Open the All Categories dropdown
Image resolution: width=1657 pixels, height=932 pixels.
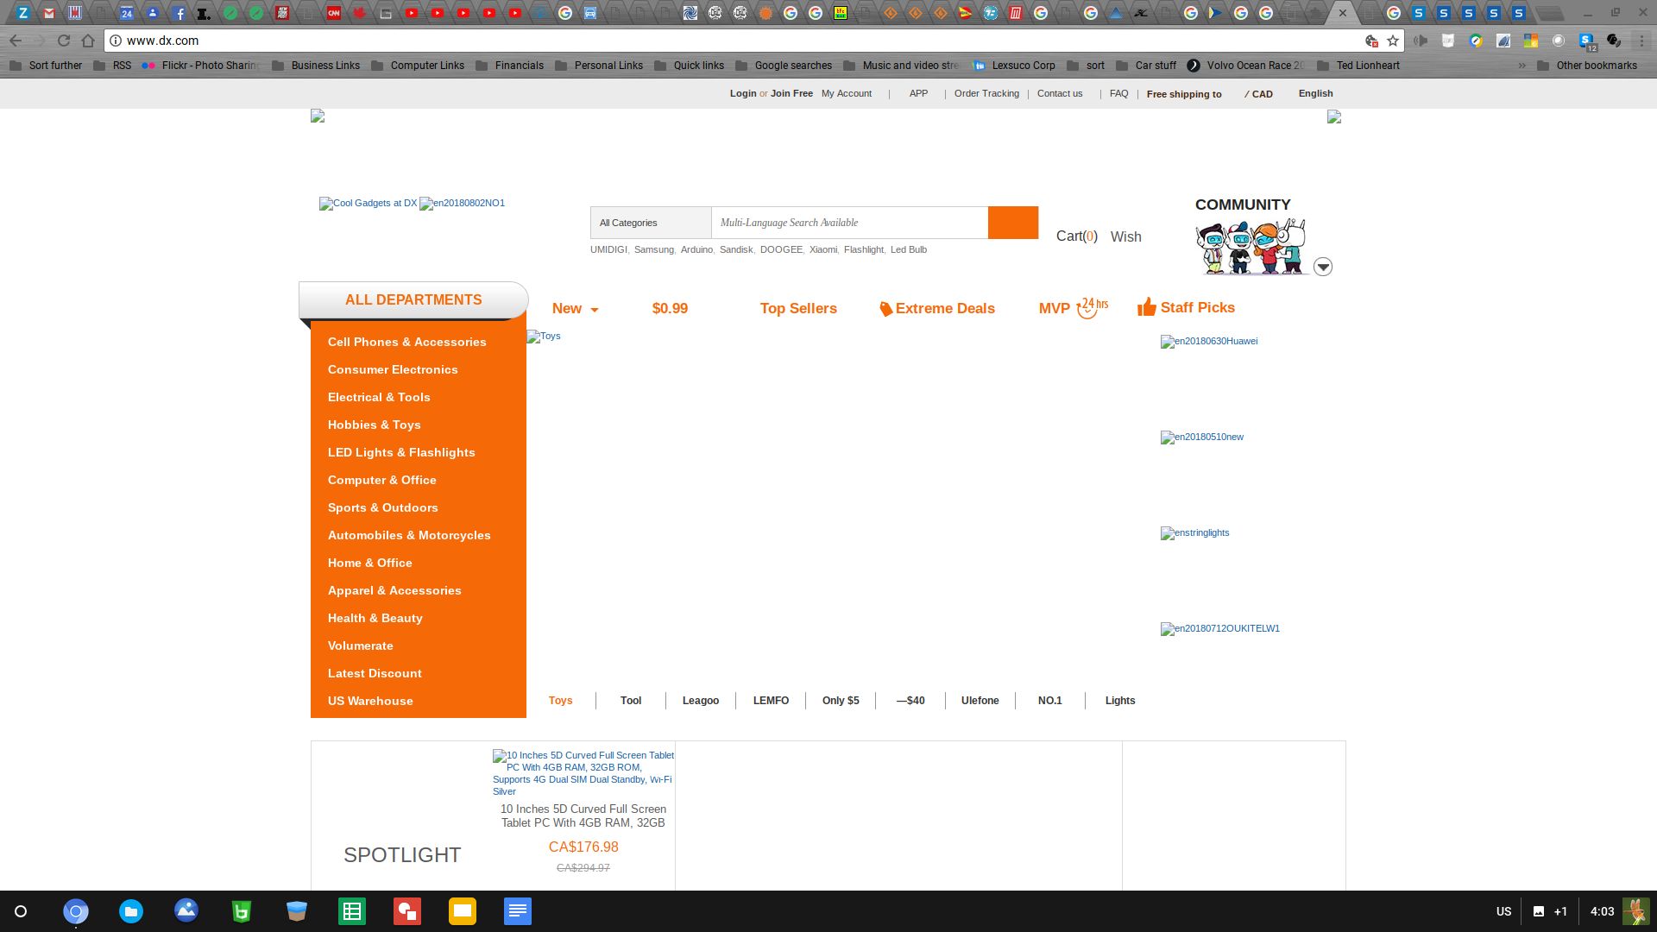click(651, 223)
